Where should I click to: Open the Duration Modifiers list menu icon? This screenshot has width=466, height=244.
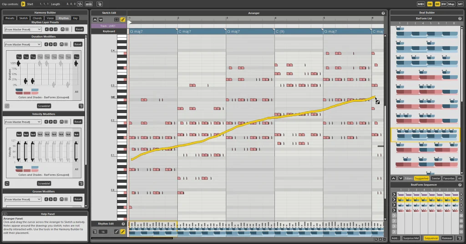81,106
